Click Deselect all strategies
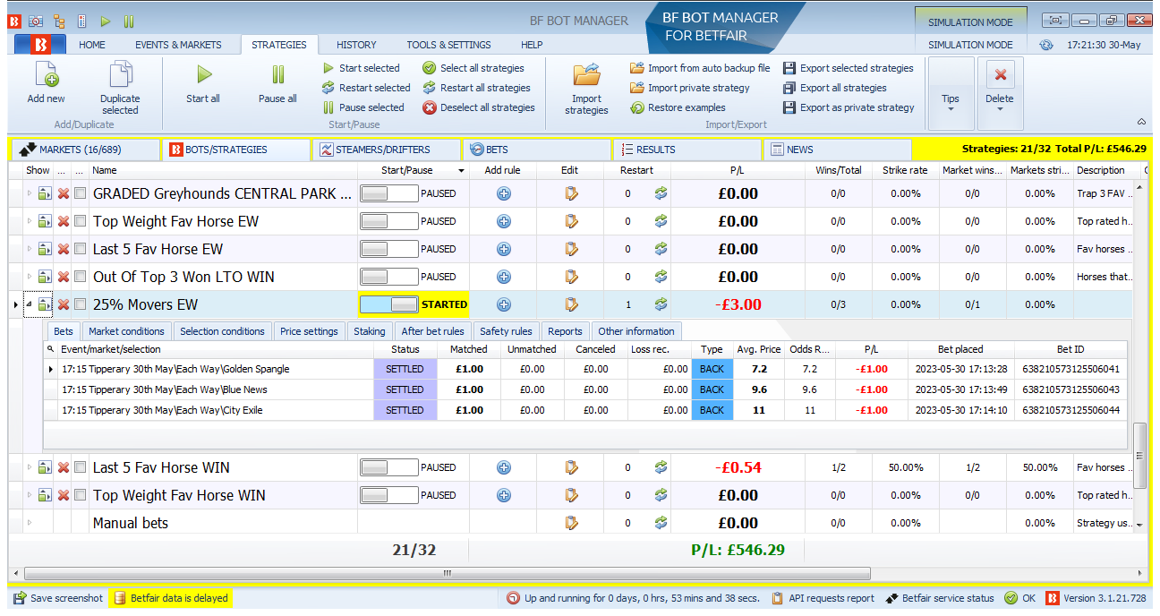Viewport: 1160px width, 616px height. pyautogui.click(x=479, y=107)
